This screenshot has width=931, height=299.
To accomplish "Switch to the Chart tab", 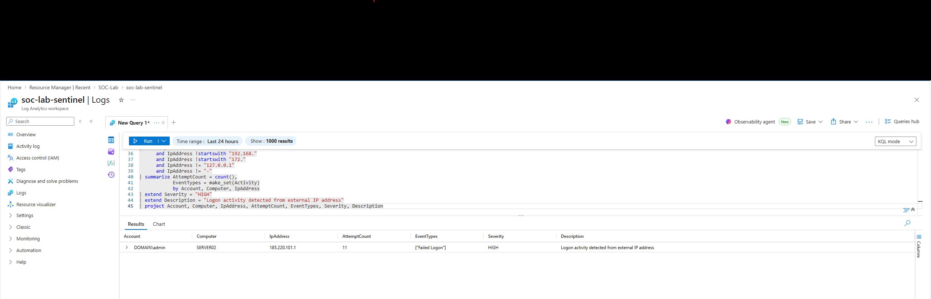I will click(159, 224).
